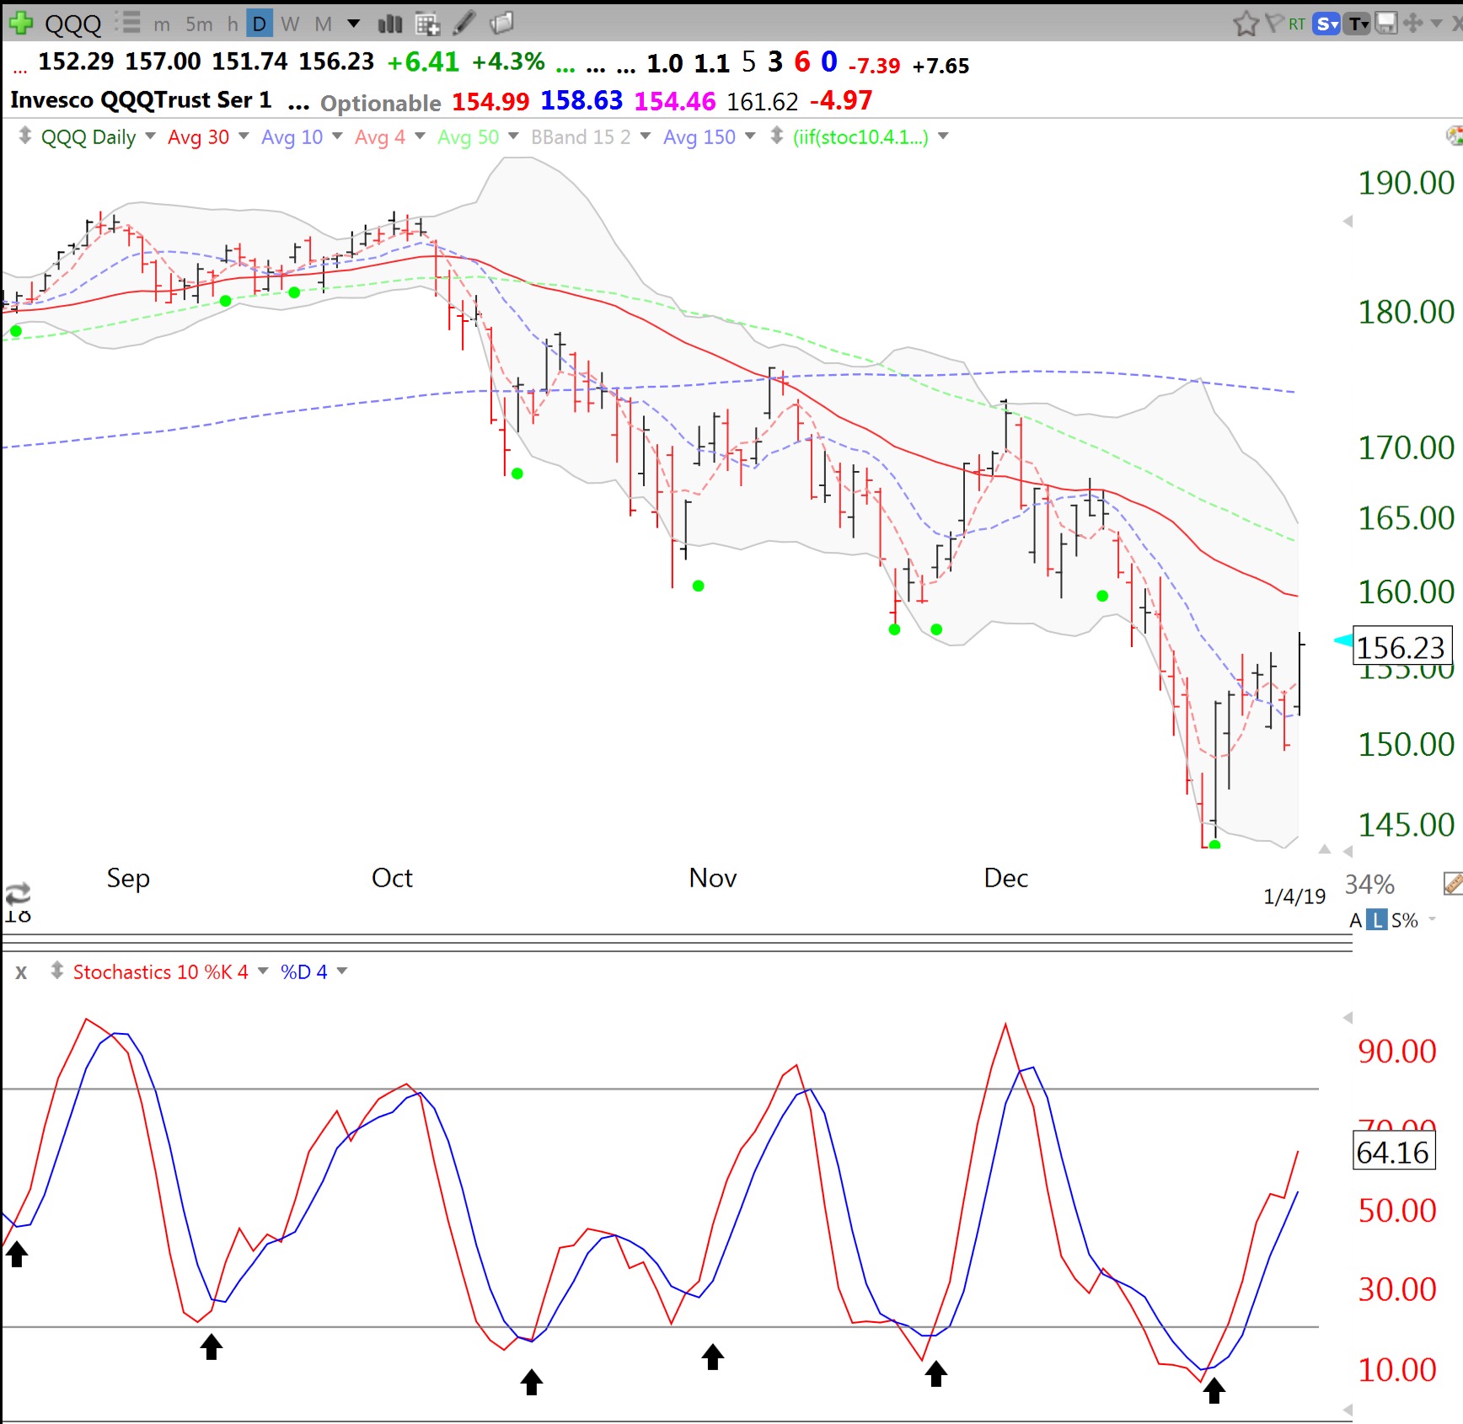The height and width of the screenshot is (1424, 1463).
Task: Click the reorder arrows beside QQQ Daily
Action: [25, 136]
